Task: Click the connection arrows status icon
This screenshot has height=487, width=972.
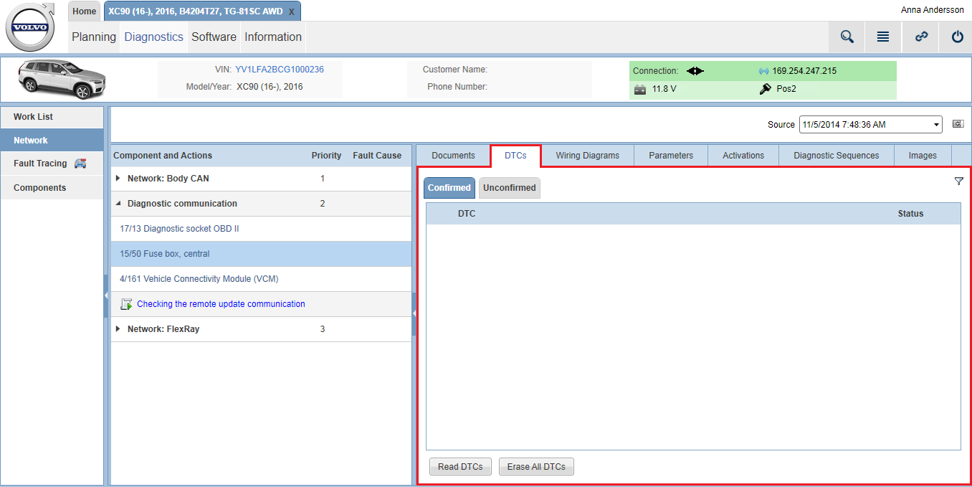Action: [x=695, y=71]
